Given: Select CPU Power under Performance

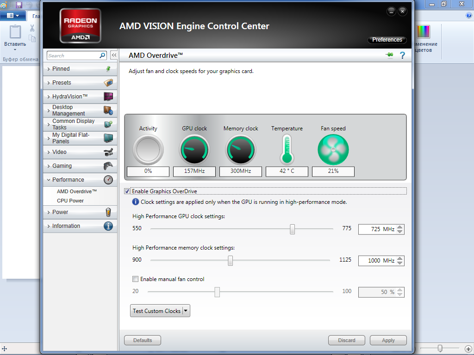Looking at the screenshot, I should pos(70,201).
